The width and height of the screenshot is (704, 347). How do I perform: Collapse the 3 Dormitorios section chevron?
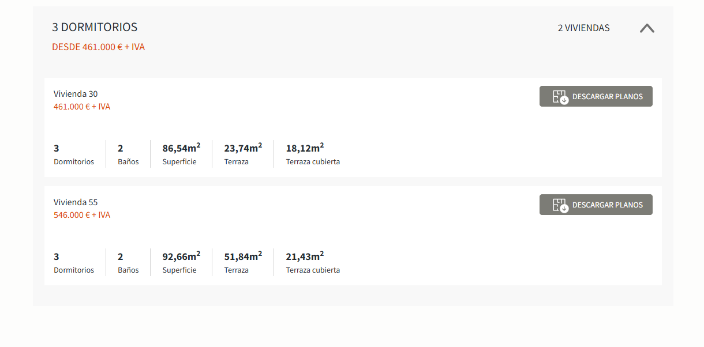tap(647, 28)
